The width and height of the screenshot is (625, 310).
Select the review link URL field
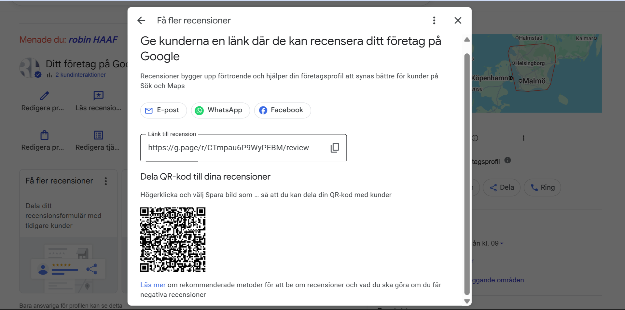(243, 148)
